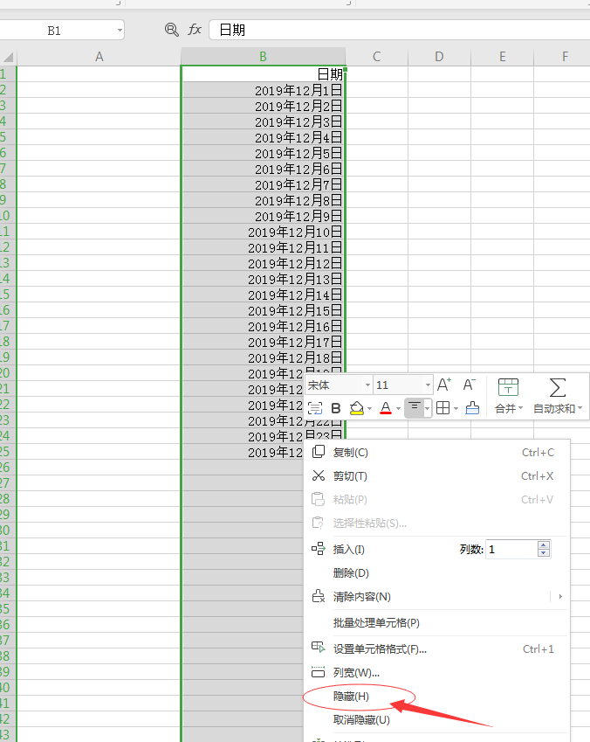Increase 列数 value with up stepper
Screen dimensions: 590x742
[x=544, y=545]
